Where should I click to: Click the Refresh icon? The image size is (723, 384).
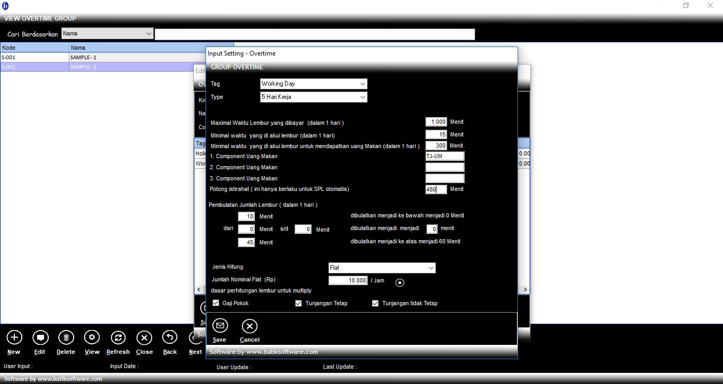(x=118, y=337)
